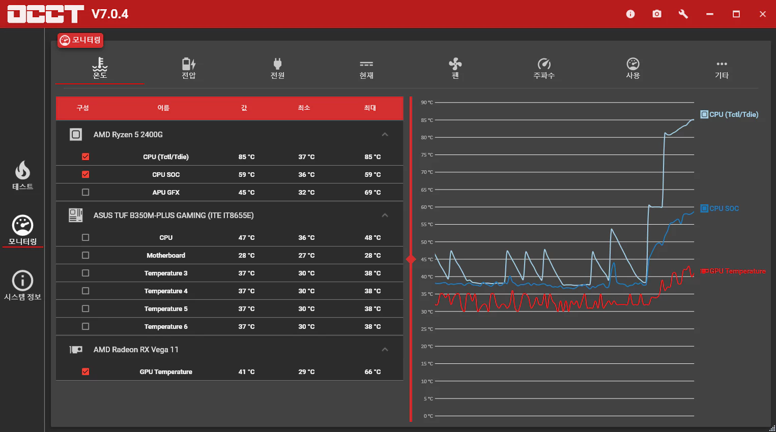Click the 온도 thermometer icon

[100, 64]
